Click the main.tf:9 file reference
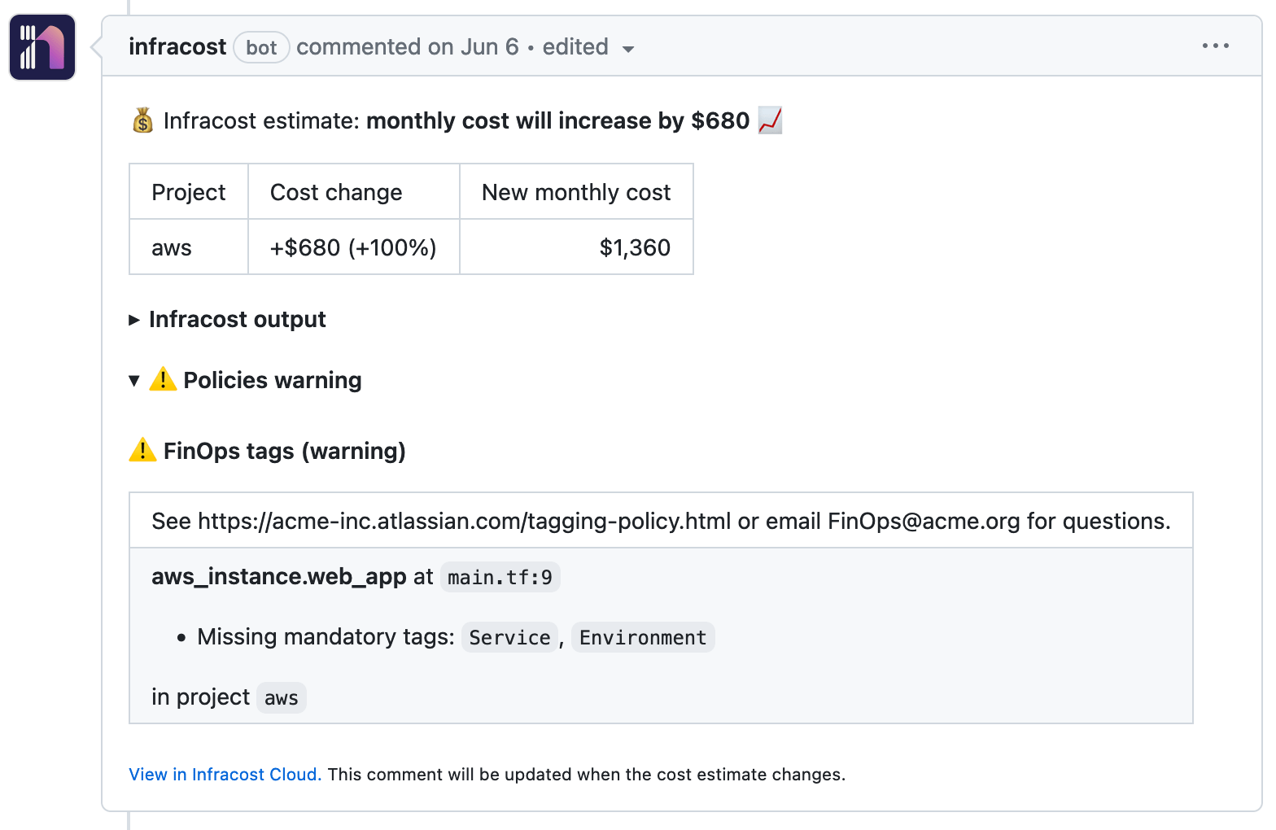Image resolution: width=1276 pixels, height=830 pixels. click(500, 578)
